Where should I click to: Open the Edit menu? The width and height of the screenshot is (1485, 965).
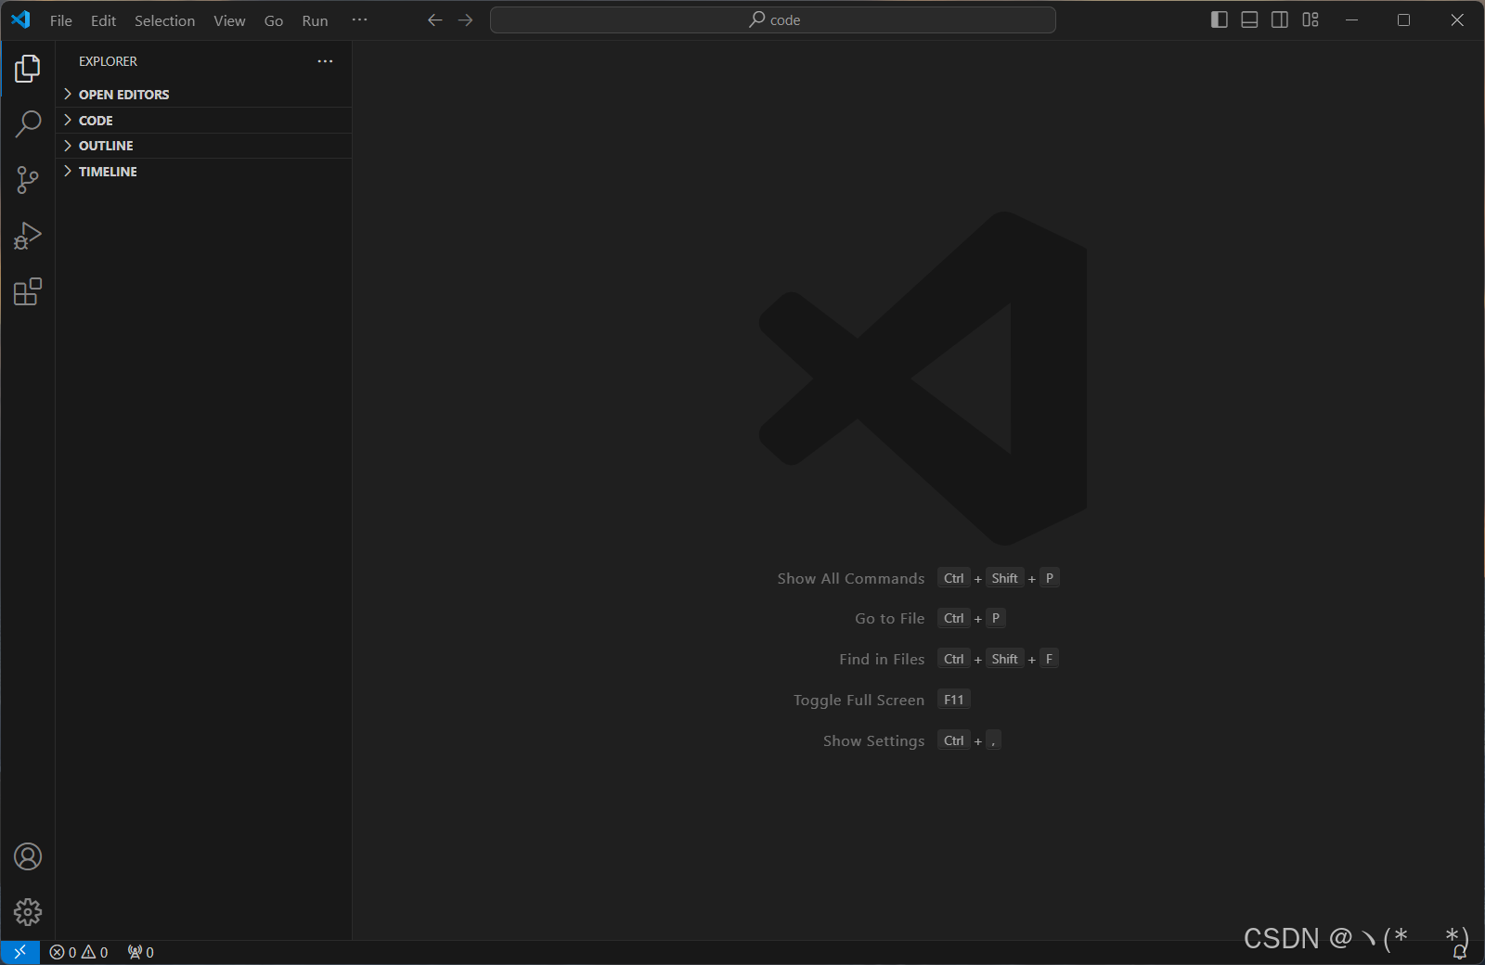pos(103,20)
